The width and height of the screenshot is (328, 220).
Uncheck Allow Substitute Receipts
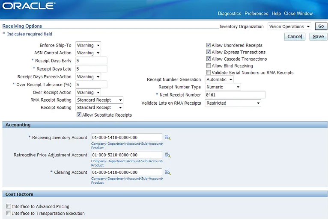point(79,115)
